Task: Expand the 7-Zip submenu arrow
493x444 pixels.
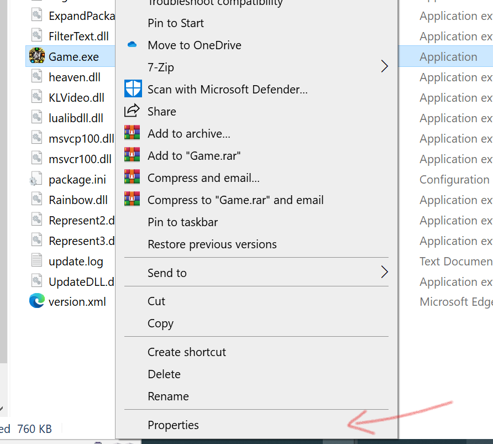Action: coord(384,67)
